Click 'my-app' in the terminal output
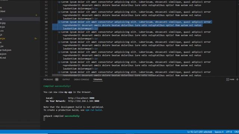The width and height of the screenshot is (239, 134). (68, 92)
